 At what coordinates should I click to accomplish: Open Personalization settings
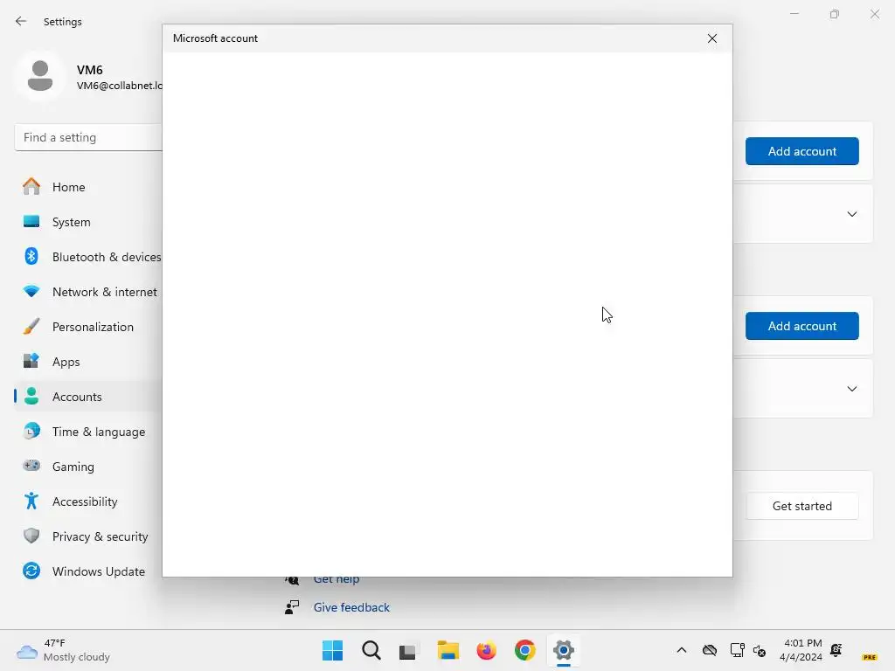click(x=88, y=327)
